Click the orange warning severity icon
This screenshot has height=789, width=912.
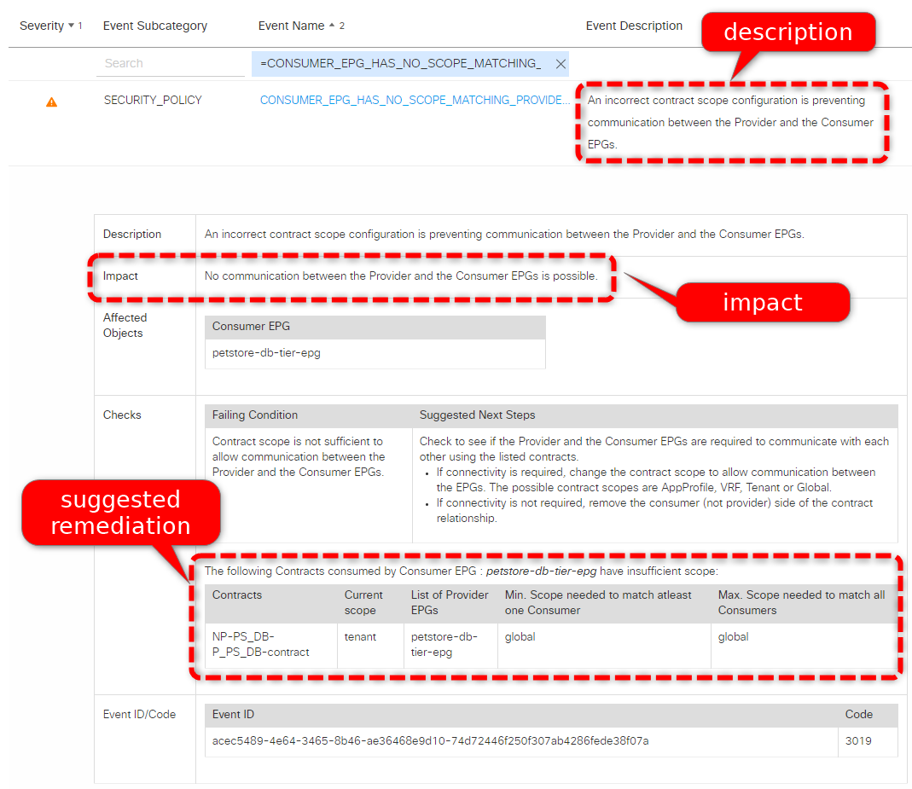click(x=51, y=102)
